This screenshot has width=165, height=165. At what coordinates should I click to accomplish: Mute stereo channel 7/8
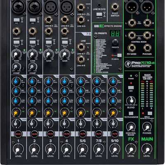(99, 134)
